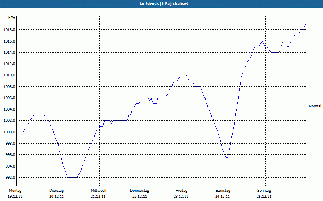Image resolution: width=323 pixels, height=201 pixels.
Task: Click the 'Normal' label right of chart
Action: click(315, 106)
